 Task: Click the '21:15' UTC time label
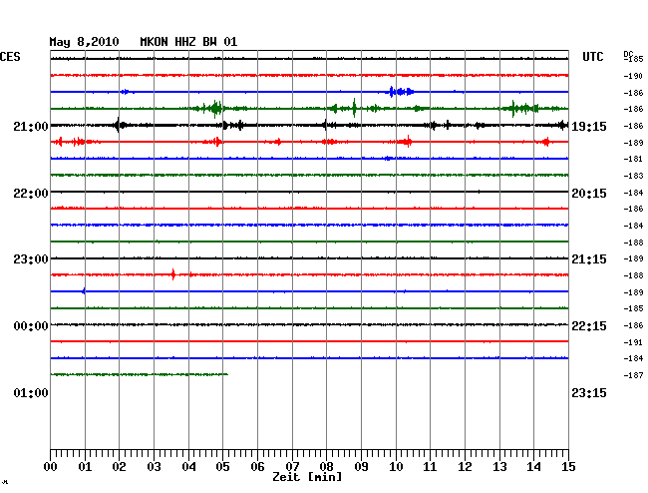pos(589,259)
